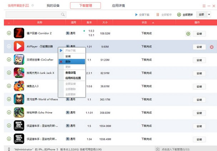Click the download circle icon for AVPlayer

click(9, 46)
